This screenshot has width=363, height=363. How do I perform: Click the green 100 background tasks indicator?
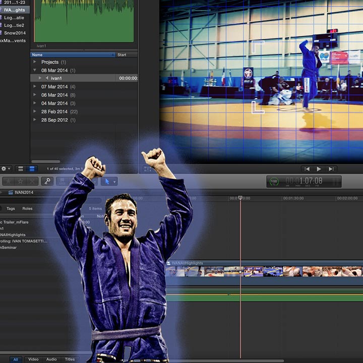click(x=274, y=181)
